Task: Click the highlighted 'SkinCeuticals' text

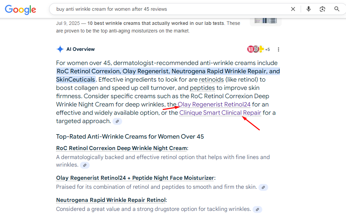Action: coord(75,80)
